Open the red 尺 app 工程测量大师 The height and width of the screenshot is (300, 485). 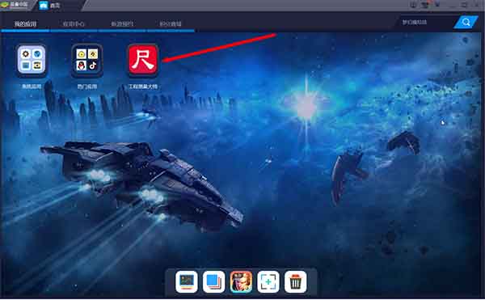point(143,59)
